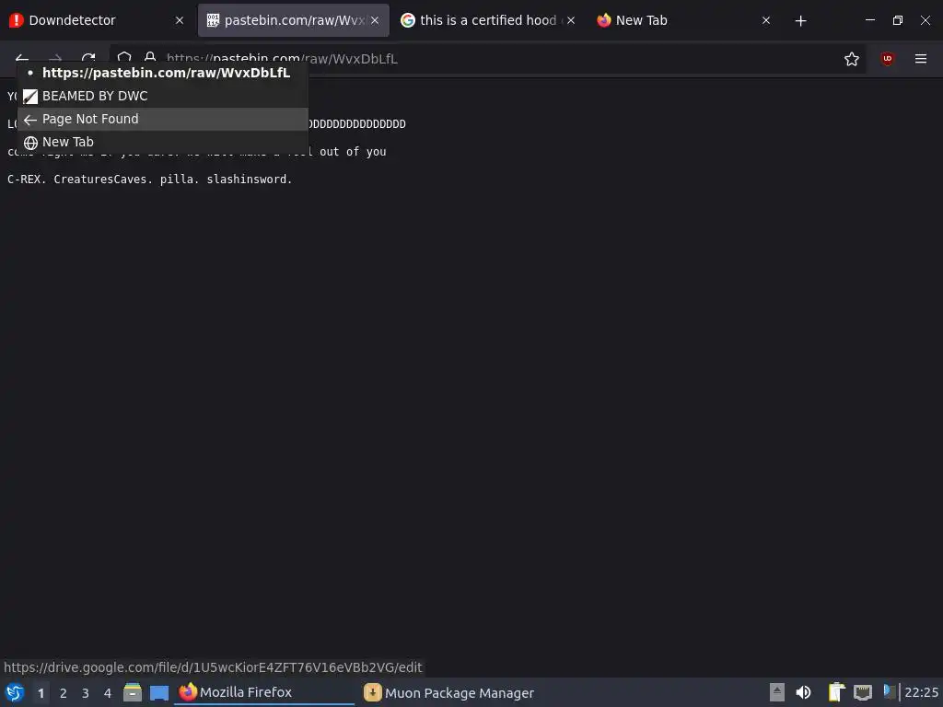Reload the current page
The width and height of the screenshot is (943, 707).
[x=88, y=58]
